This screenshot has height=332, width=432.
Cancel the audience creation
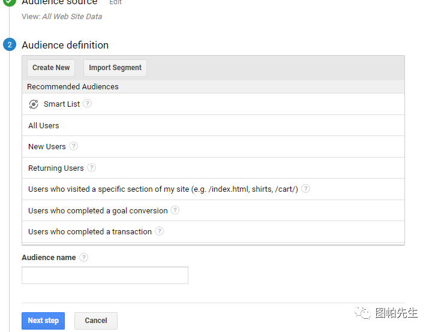click(96, 321)
